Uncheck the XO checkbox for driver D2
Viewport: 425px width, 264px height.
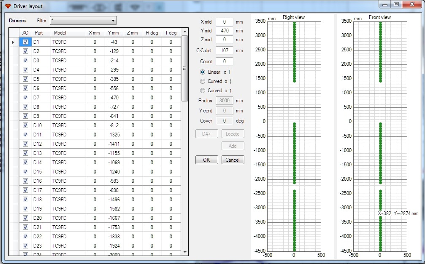click(25, 51)
